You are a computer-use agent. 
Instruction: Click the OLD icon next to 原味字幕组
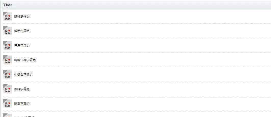tap(7, 89)
